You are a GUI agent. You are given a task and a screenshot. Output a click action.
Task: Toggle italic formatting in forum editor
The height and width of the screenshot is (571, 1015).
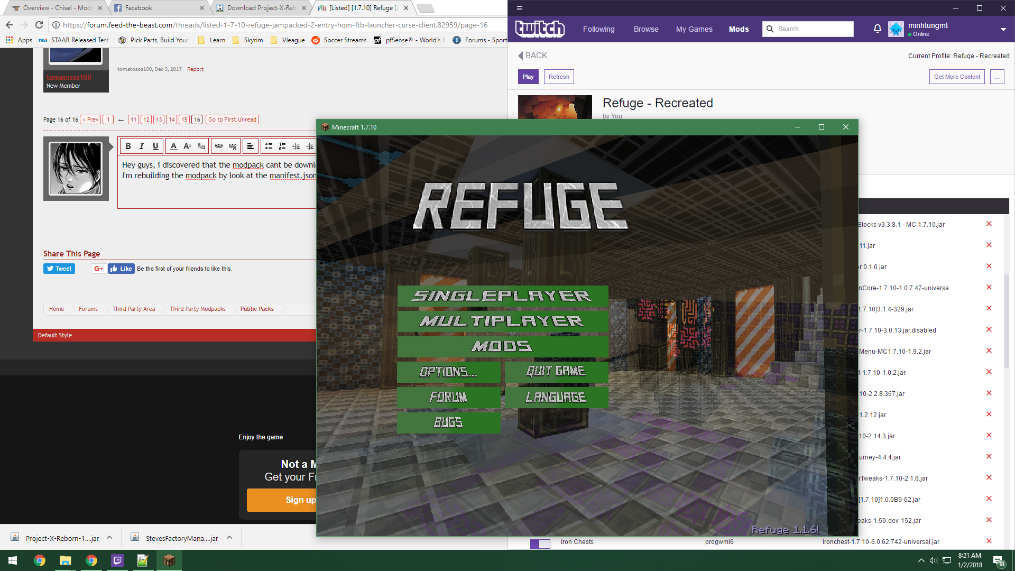142,146
